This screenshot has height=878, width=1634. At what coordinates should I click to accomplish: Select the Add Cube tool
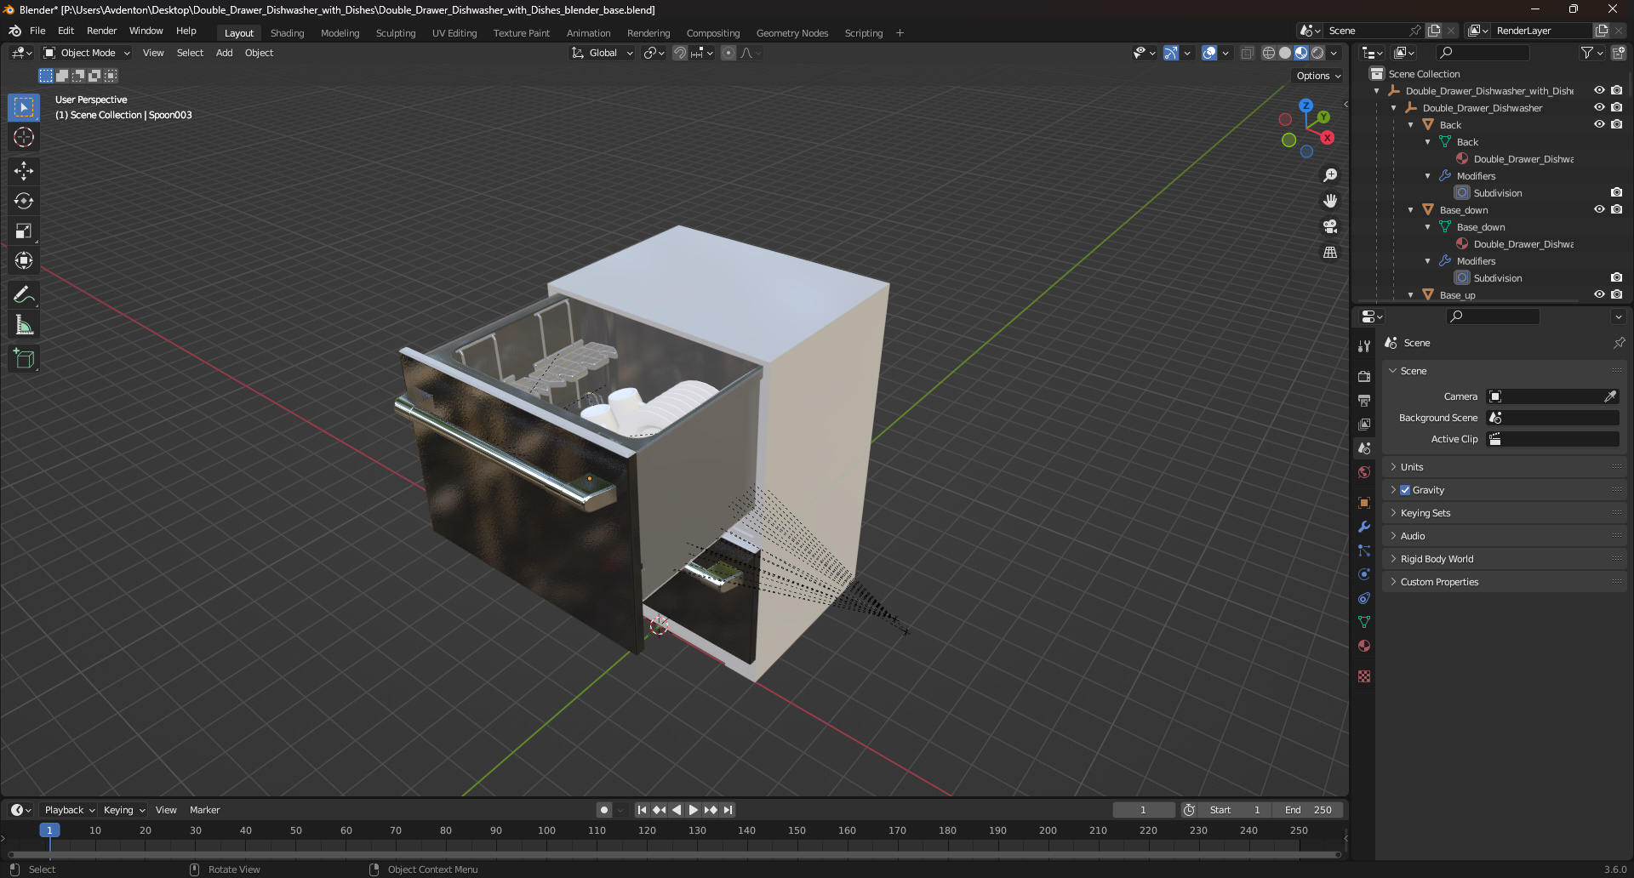tap(24, 359)
